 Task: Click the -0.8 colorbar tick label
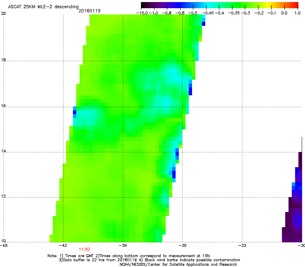(167, 13)
